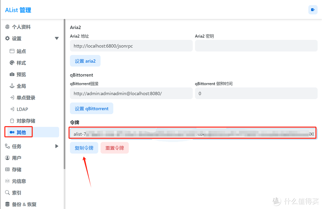Focus the qBittorrent 做种时间 field
The height and width of the screenshot is (209, 322).
click(x=256, y=93)
